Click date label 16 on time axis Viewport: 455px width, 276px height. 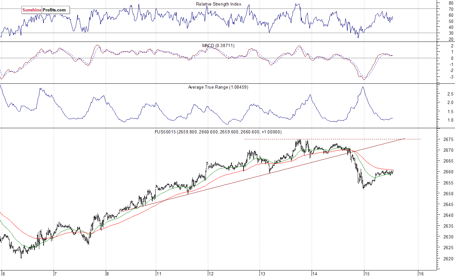point(421,273)
